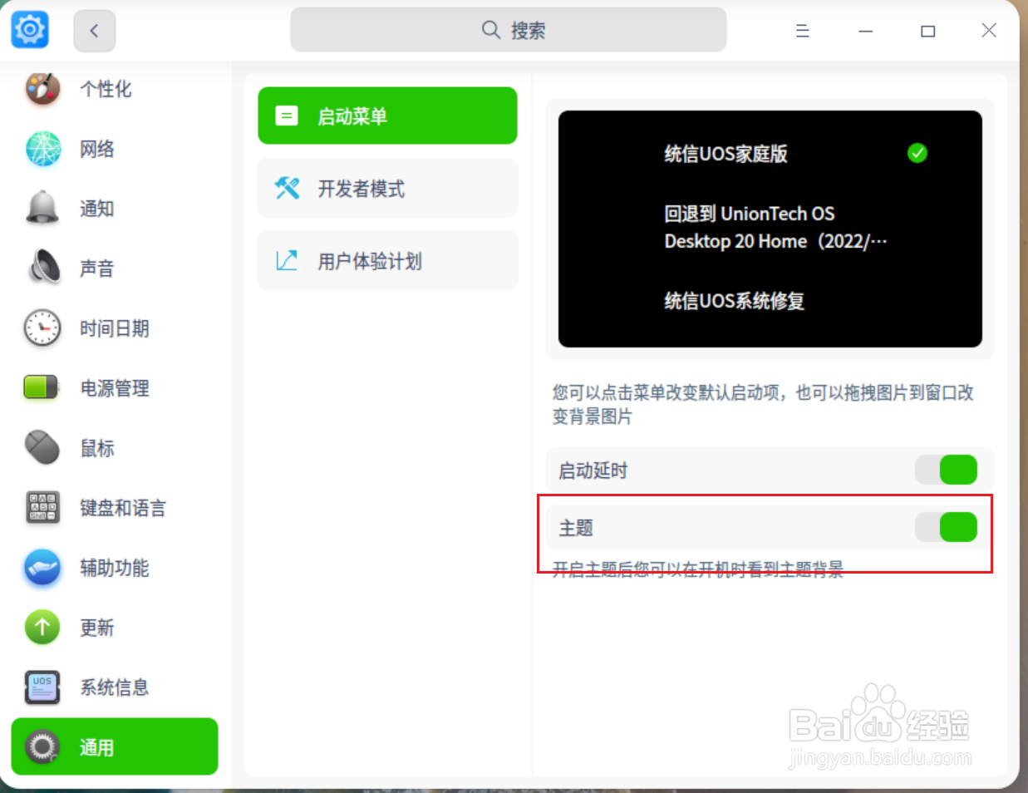Click the 鼠标 mouse icon
The image size is (1028, 793).
(x=42, y=448)
